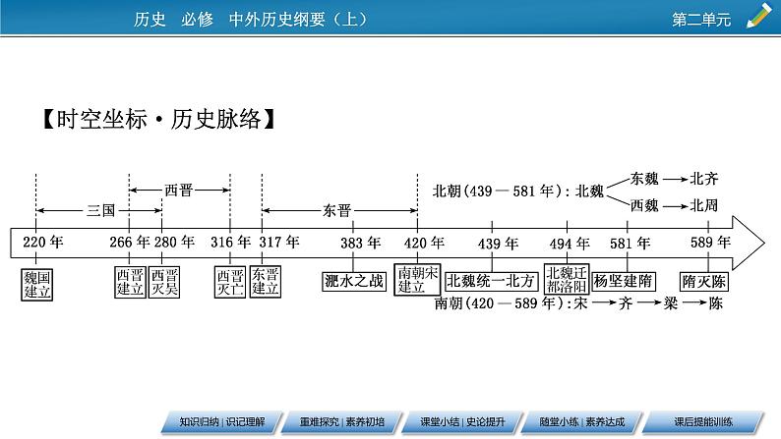This screenshot has width=781, height=439.
Task: Select the 266 年 timeline marker
Action: coord(130,243)
